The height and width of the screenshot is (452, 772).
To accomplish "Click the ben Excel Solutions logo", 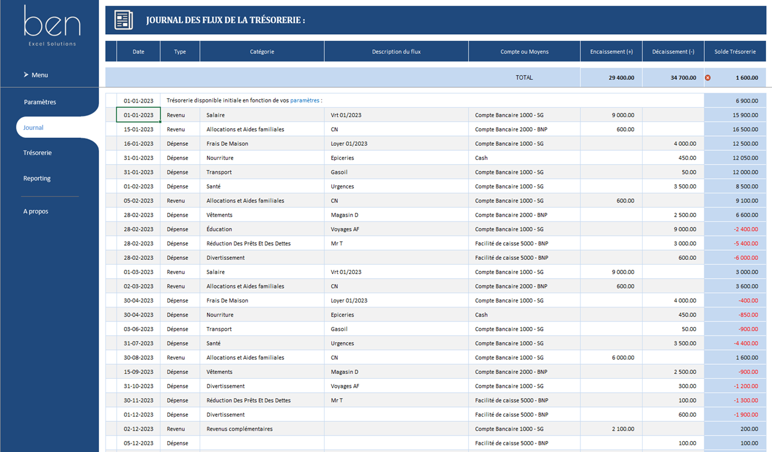I will 52,26.
